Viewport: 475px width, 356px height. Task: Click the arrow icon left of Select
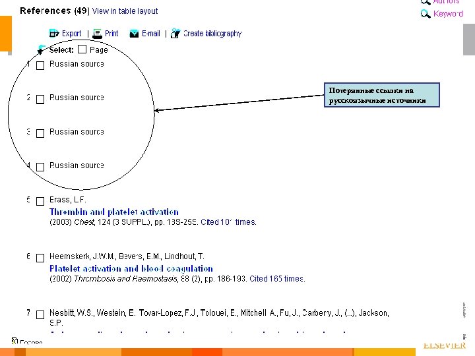pyautogui.click(x=41, y=49)
